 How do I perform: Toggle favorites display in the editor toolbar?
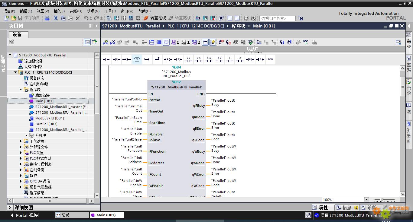click(213, 42)
